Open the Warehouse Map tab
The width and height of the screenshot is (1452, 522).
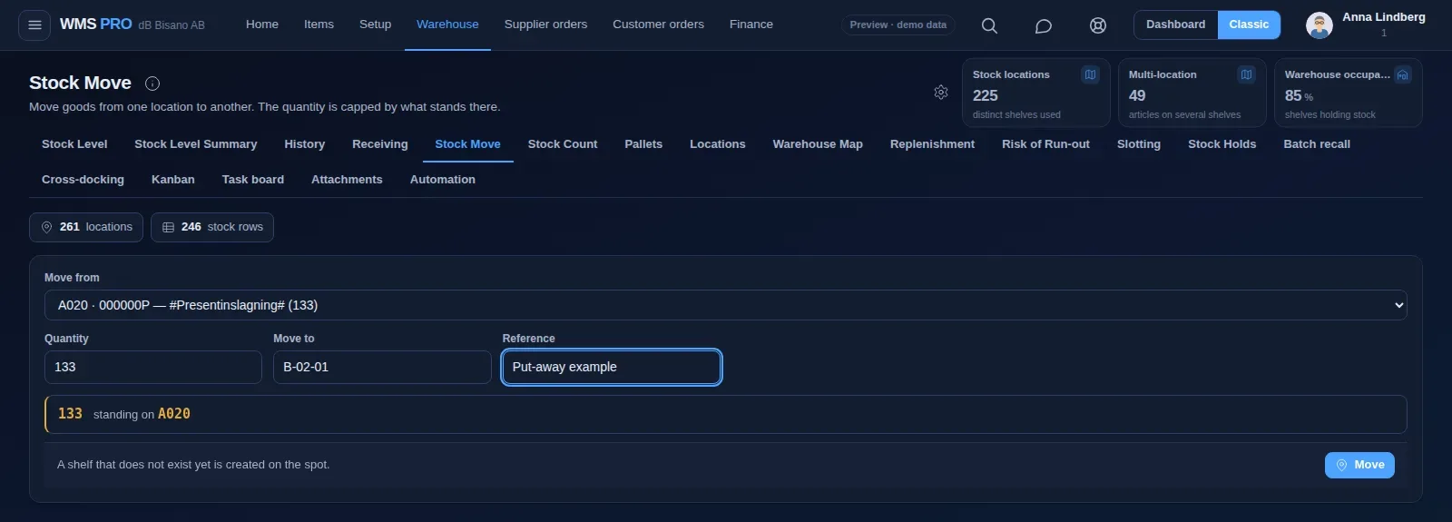pos(818,144)
